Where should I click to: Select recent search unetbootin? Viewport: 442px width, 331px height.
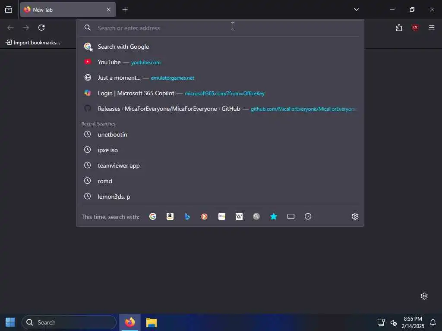[x=220, y=134]
